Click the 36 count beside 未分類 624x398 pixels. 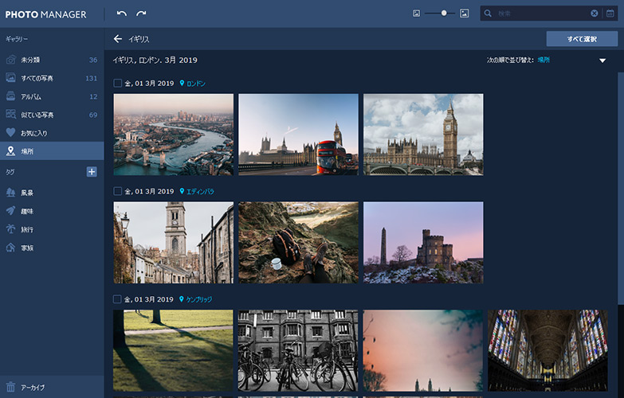pyautogui.click(x=93, y=60)
